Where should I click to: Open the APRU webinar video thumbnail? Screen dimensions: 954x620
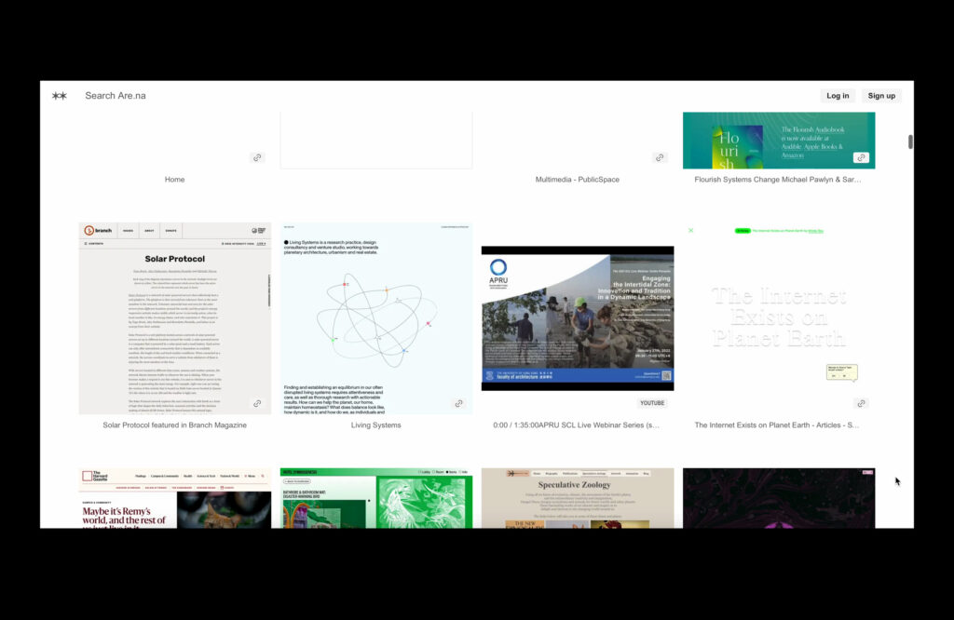(577, 317)
